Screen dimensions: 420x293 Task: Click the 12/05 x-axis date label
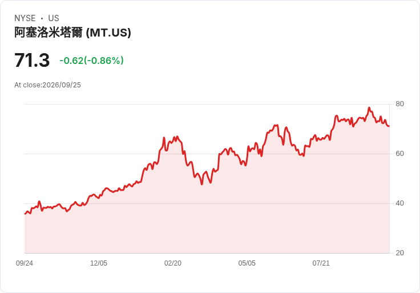(99, 263)
